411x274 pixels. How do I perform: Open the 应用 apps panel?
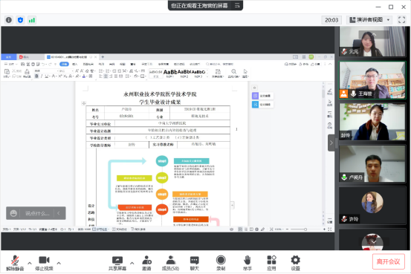[x=271, y=263]
